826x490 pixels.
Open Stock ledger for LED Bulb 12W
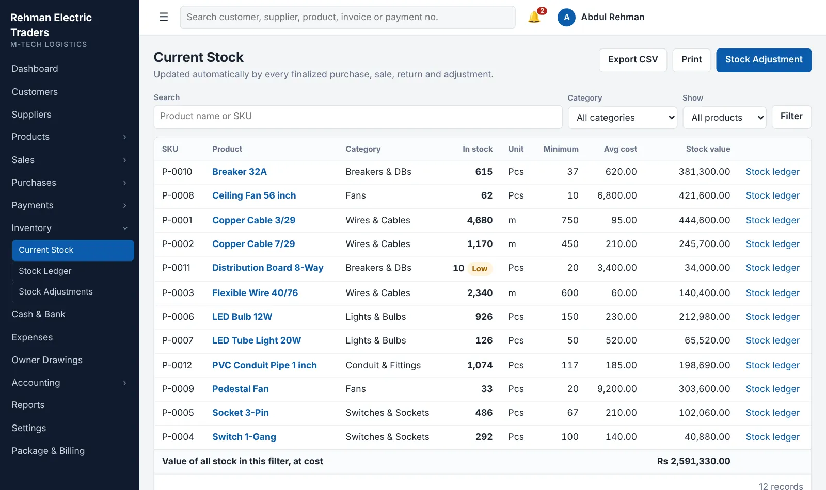click(x=772, y=317)
